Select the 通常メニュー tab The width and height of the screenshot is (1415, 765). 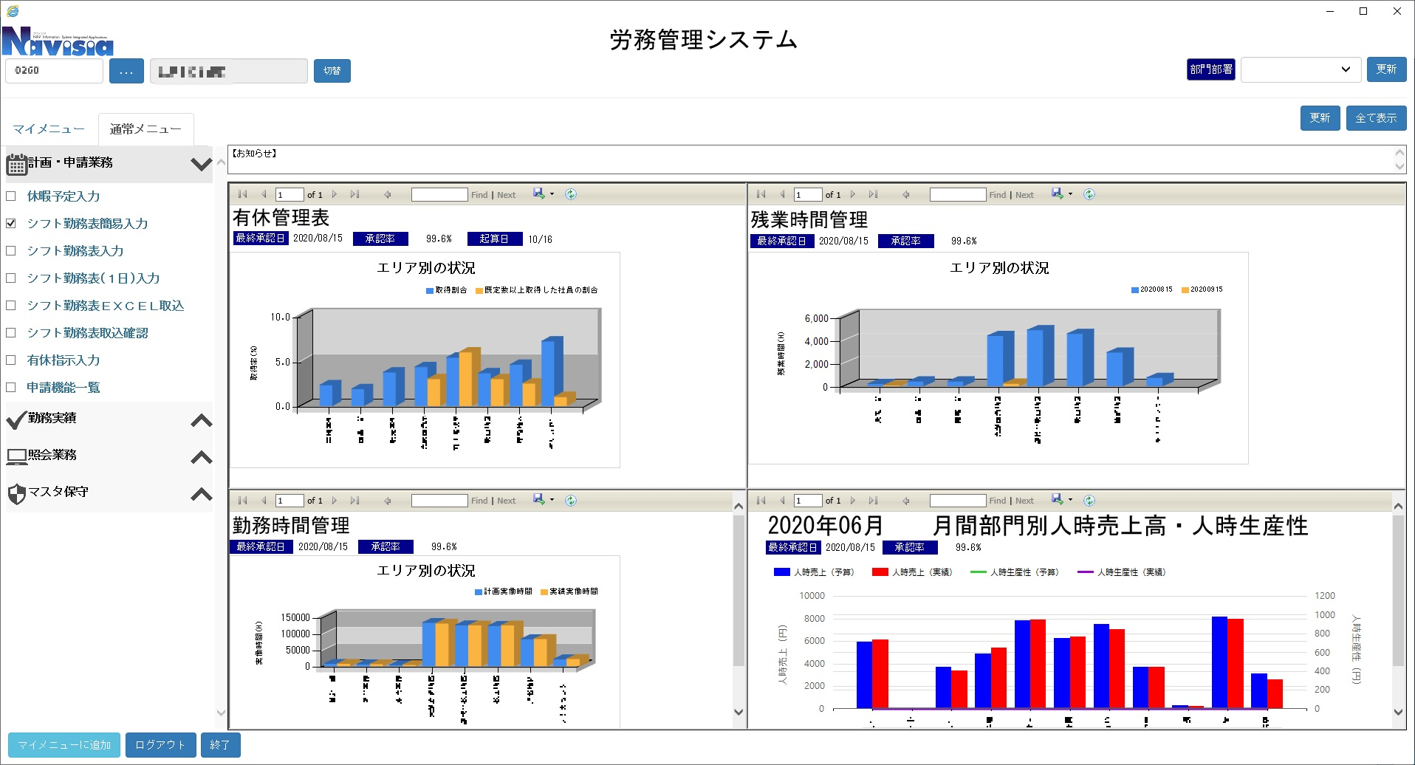point(145,129)
